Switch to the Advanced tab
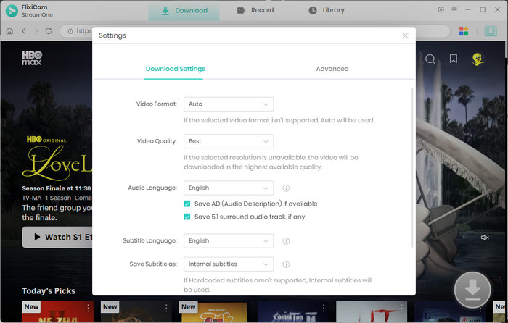The width and height of the screenshot is (508, 323). click(x=332, y=69)
